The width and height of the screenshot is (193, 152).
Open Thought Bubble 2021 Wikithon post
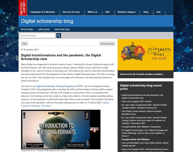(x=135, y=140)
